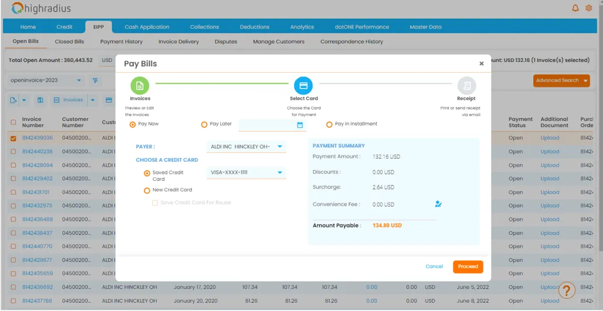Click the Invoices step icon
This screenshot has height=311, width=603.
[x=140, y=85]
